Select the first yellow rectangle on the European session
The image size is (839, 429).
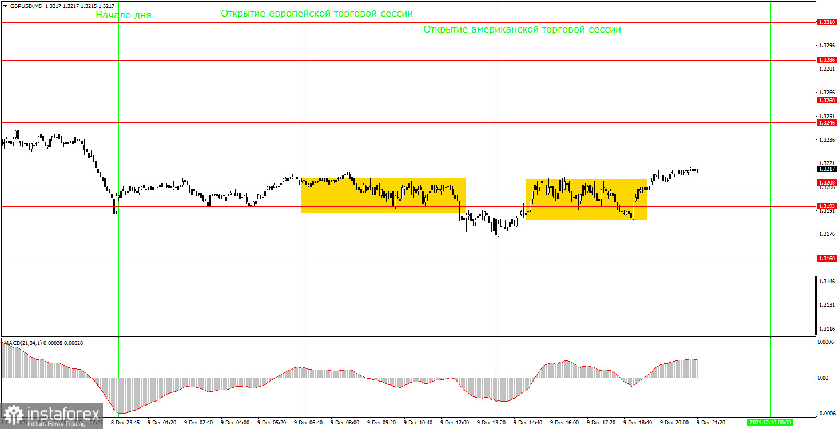pyautogui.click(x=384, y=196)
